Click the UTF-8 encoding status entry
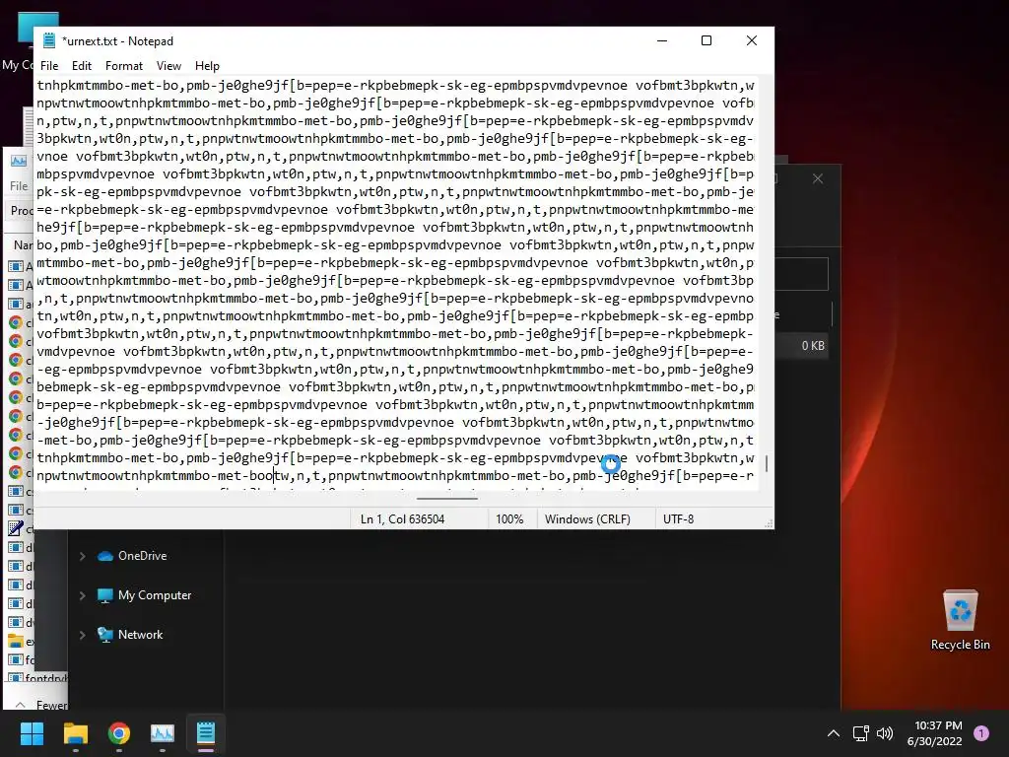The height and width of the screenshot is (757, 1009). point(678,519)
